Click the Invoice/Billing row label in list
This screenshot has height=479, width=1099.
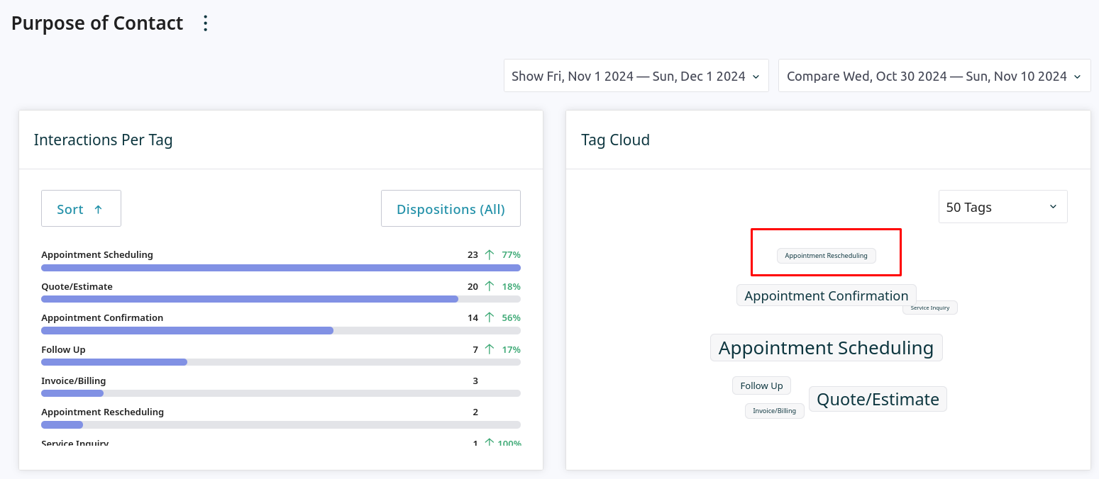pyautogui.click(x=73, y=381)
